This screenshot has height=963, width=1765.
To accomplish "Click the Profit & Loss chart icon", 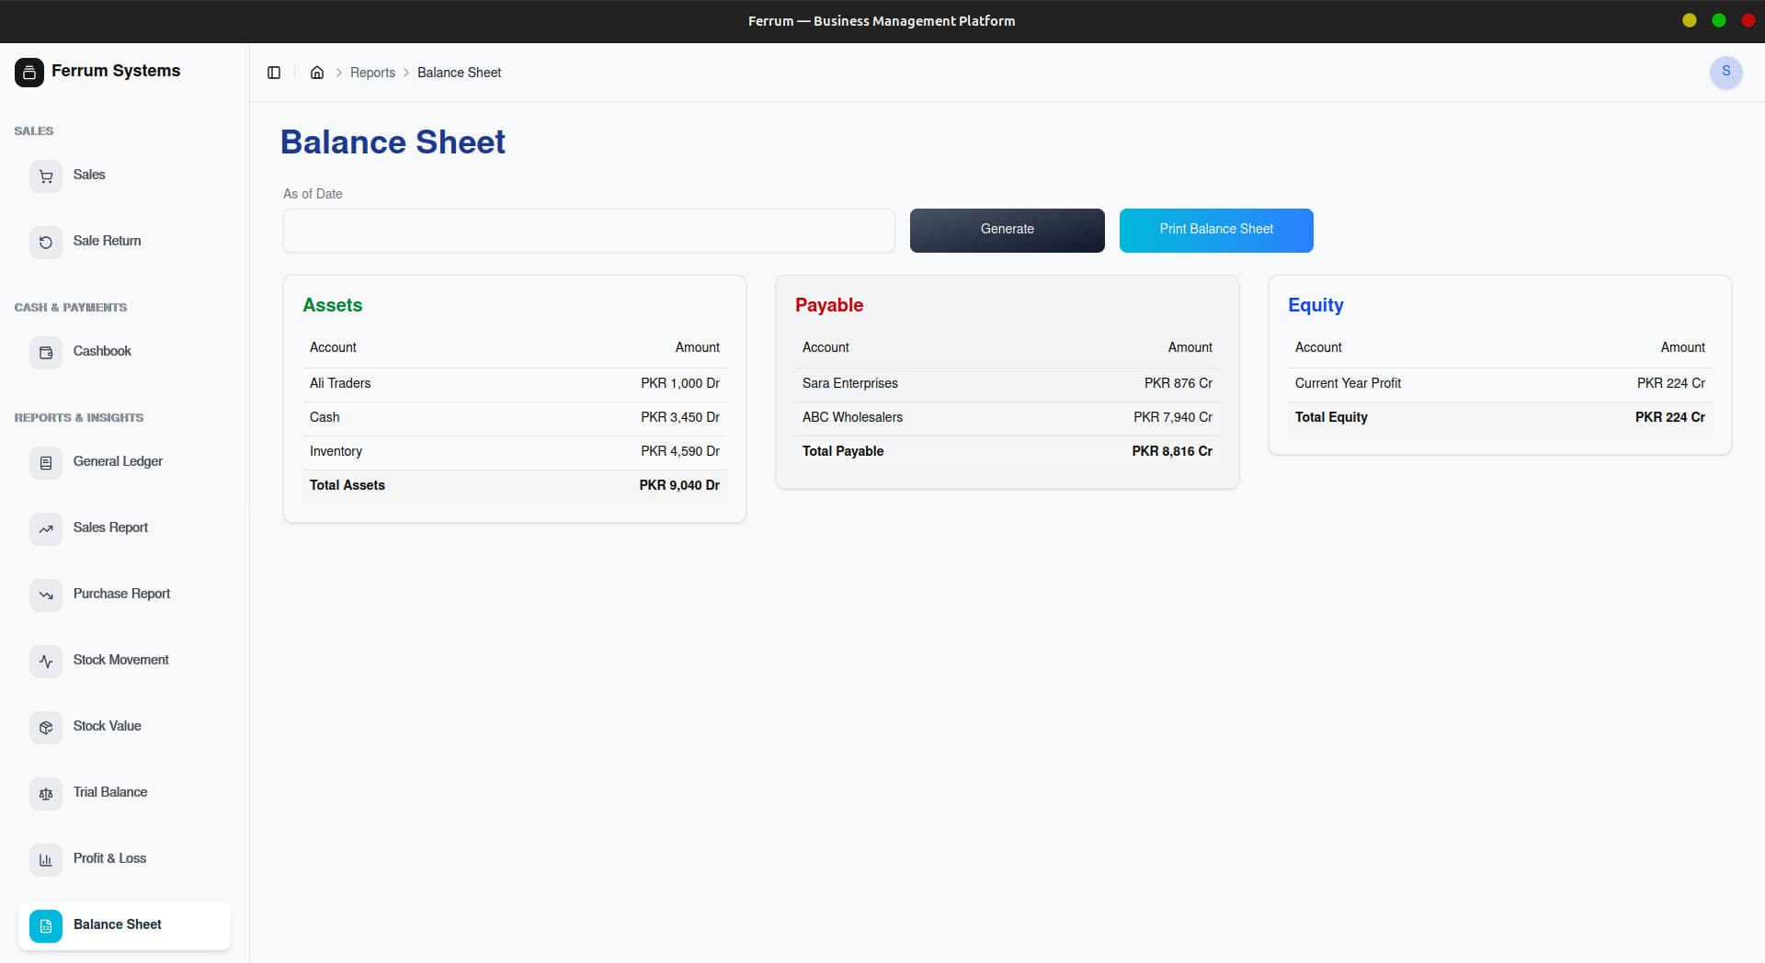I will [x=46, y=859].
